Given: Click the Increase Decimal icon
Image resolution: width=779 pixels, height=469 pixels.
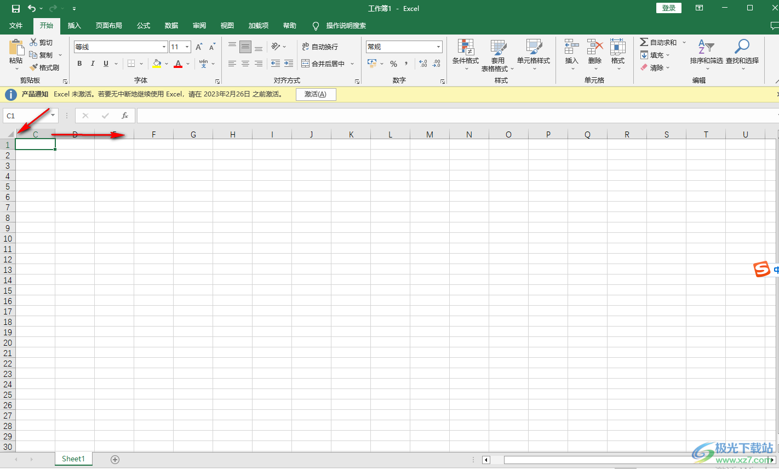Looking at the screenshot, I should click(423, 64).
